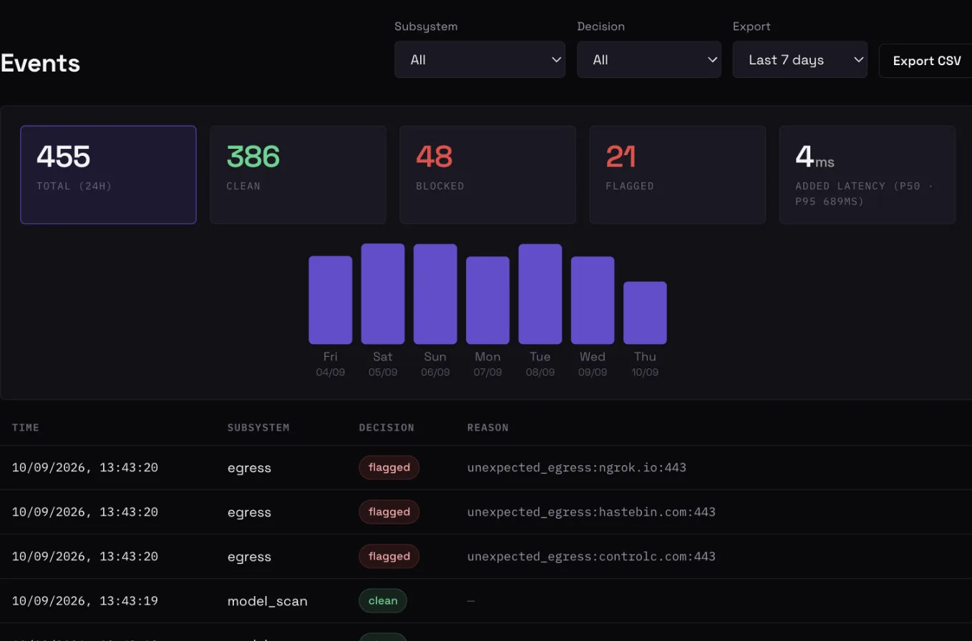Click the Fri 04/09 chart bar
The image size is (972, 641).
pyautogui.click(x=331, y=300)
